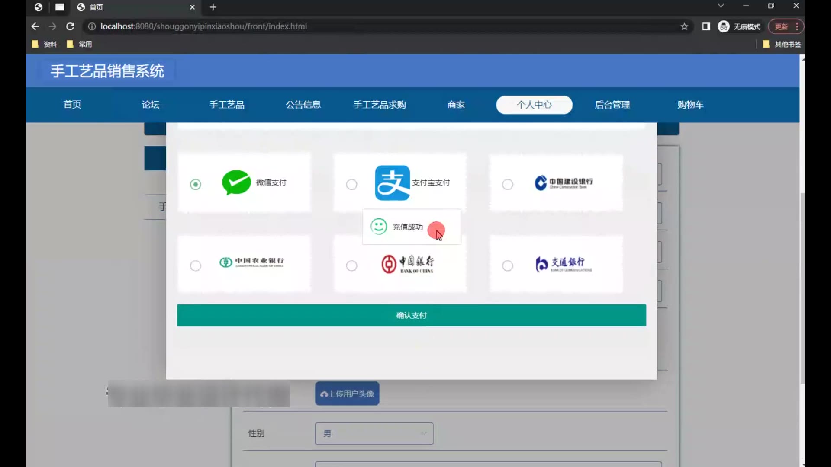
Task: Select the 微信支付 radio button
Action: (196, 185)
